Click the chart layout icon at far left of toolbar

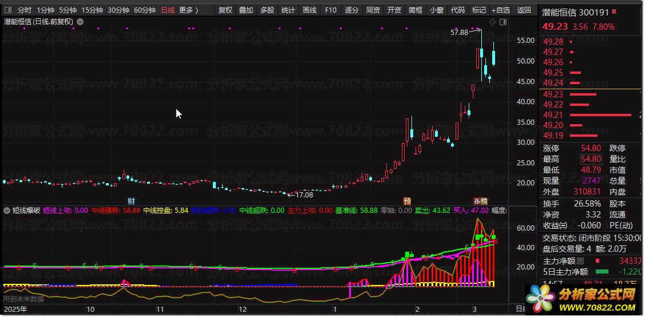[8, 10]
